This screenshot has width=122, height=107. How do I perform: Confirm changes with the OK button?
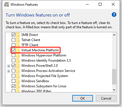click(82, 98)
